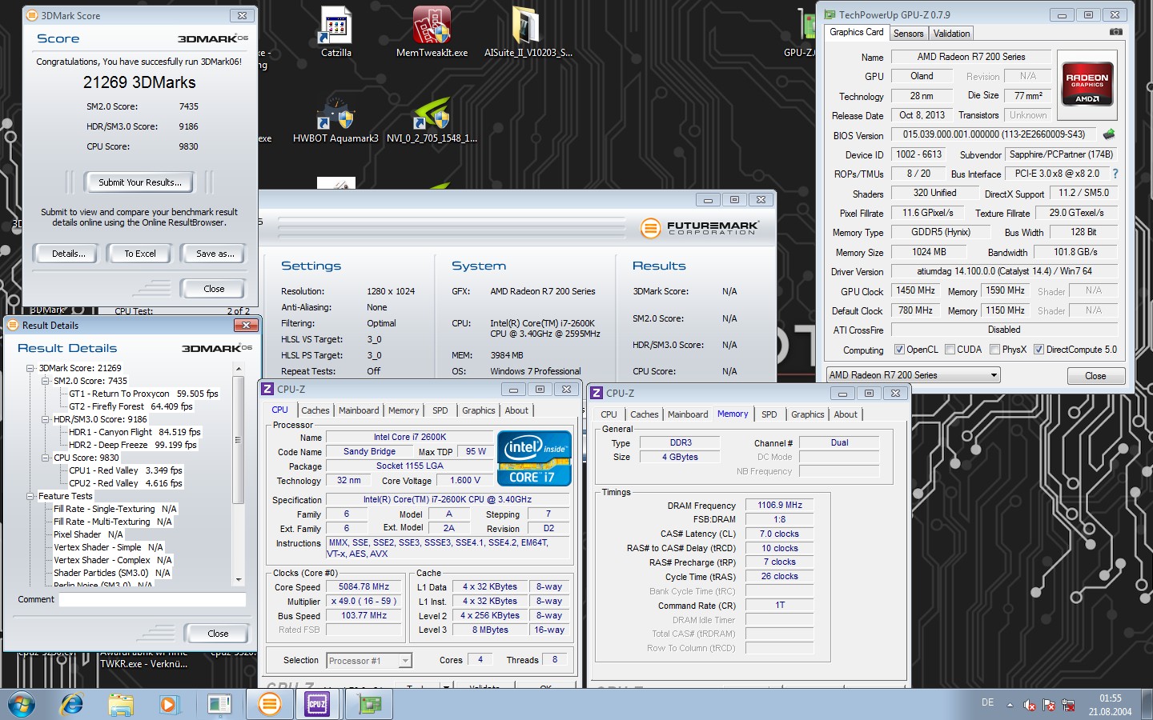Click the DE language indicator in the tray

point(987,702)
